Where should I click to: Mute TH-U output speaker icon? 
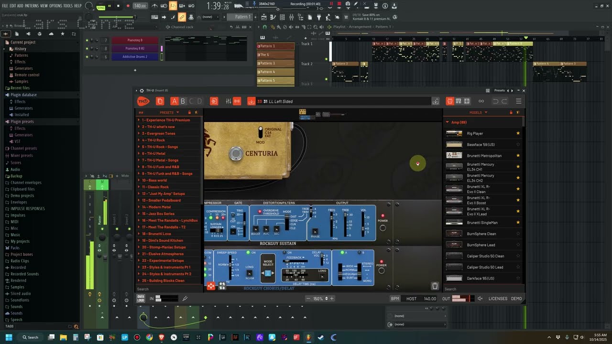(x=480, y=299)
